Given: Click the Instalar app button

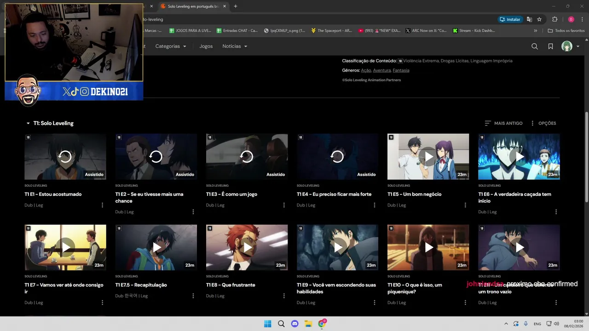Looking at the screenshot, I should pos(510,19).
